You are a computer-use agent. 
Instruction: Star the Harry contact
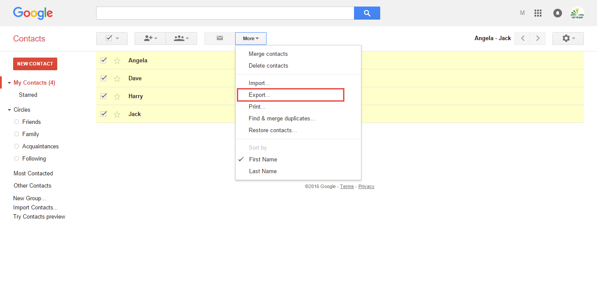click(117, 96)
